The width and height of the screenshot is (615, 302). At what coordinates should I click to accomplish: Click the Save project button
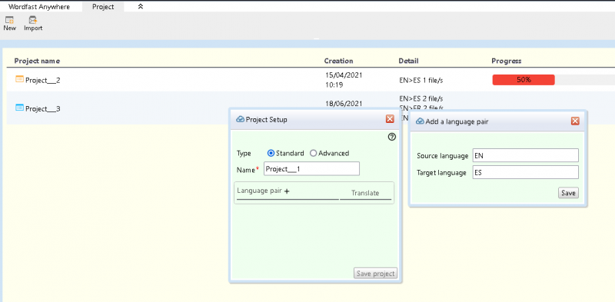coord(375,274)
